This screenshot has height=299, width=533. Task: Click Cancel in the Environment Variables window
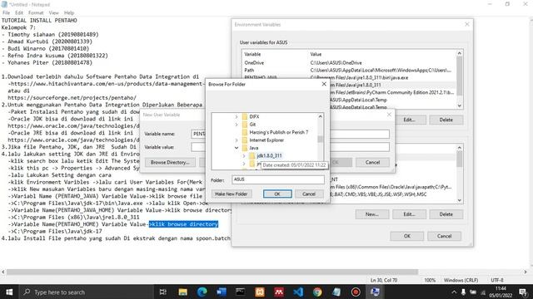[x=444, y=236]
